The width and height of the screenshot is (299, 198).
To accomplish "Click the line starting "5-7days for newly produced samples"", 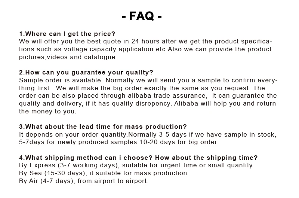I will tap(119, 142).
